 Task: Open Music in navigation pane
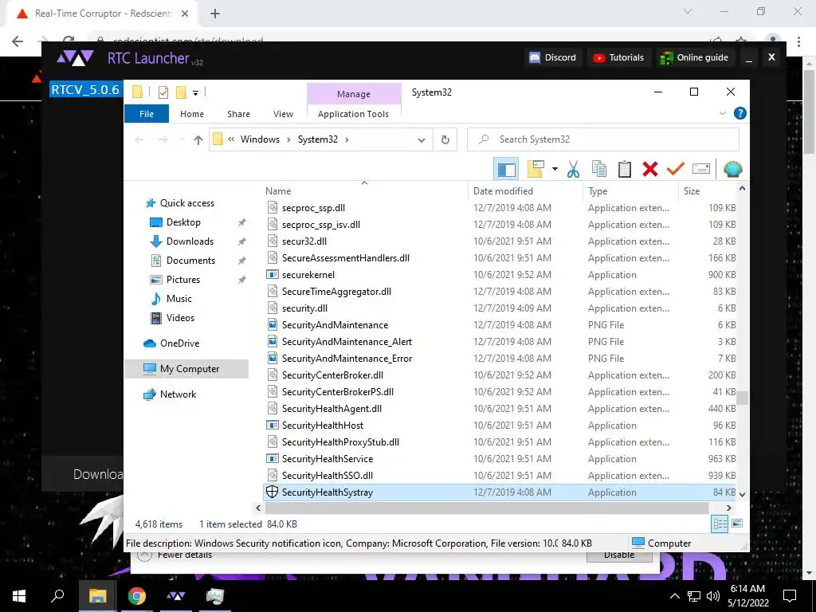(x=179, y=299)
